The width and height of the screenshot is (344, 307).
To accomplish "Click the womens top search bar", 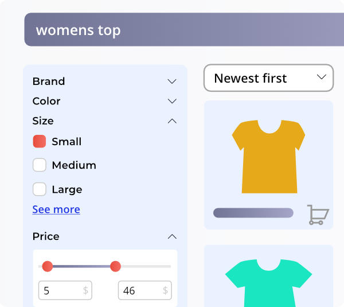I will point(183,30).
